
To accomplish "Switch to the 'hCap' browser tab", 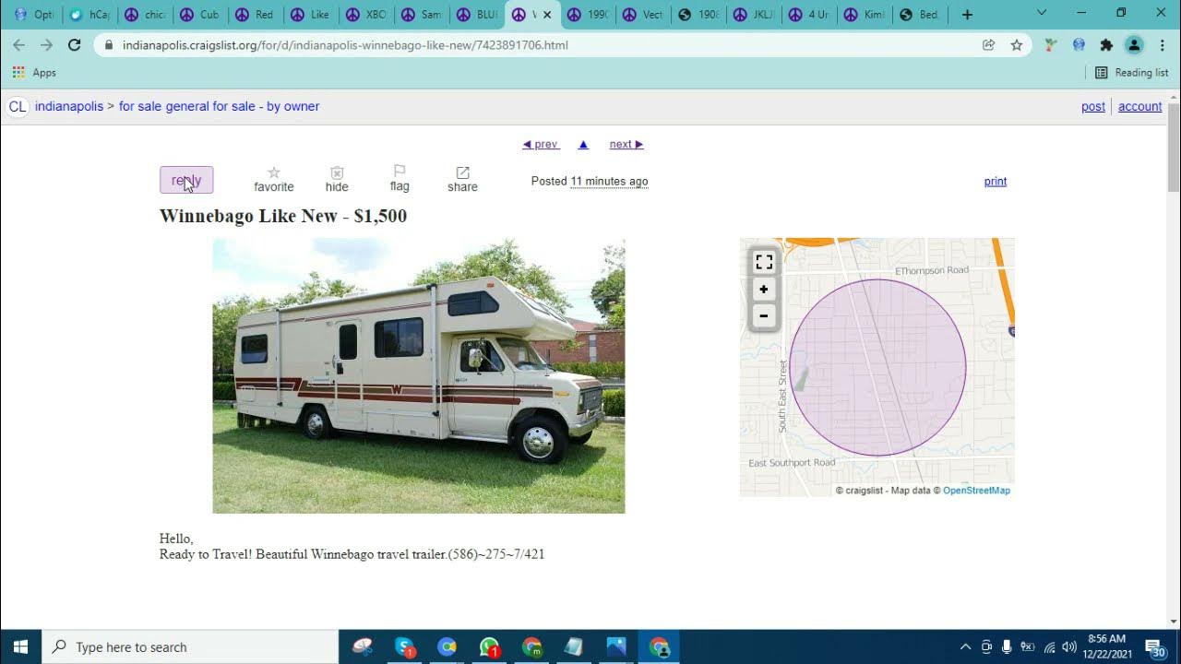I will click(89, 15).
